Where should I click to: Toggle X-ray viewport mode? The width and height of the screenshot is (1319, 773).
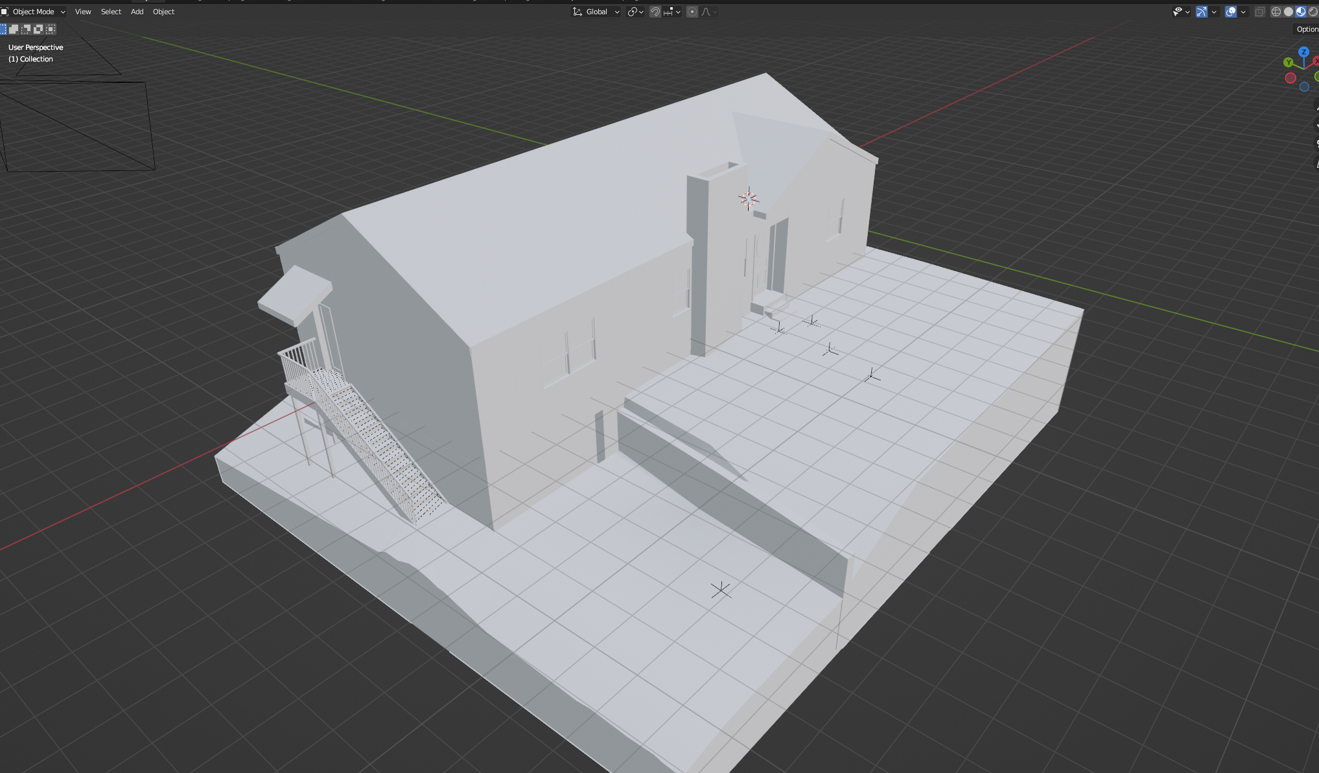point(1260,12)
